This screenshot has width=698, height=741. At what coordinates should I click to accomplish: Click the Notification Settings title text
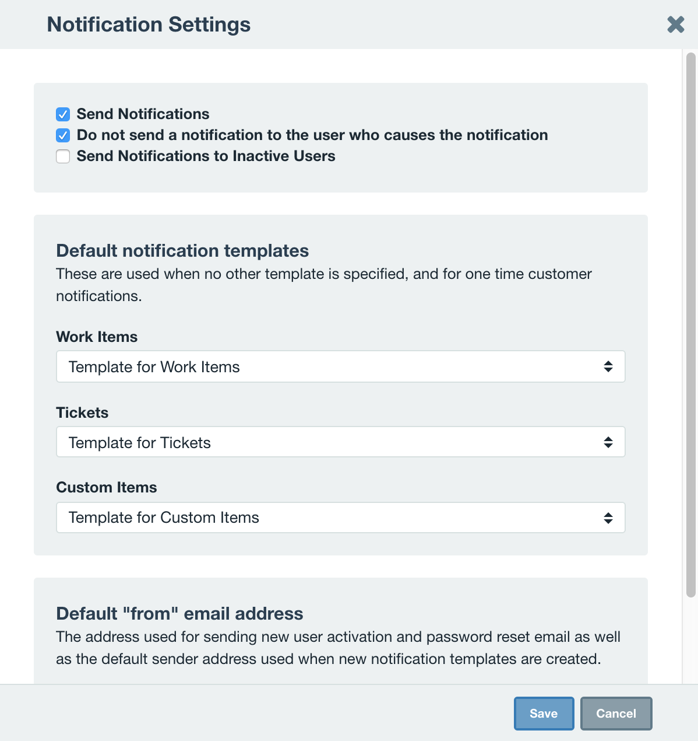tap(149, 25)
